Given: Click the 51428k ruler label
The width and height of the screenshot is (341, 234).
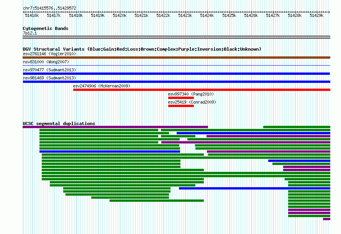Looking at the screenshot, I should click(295, 15).
